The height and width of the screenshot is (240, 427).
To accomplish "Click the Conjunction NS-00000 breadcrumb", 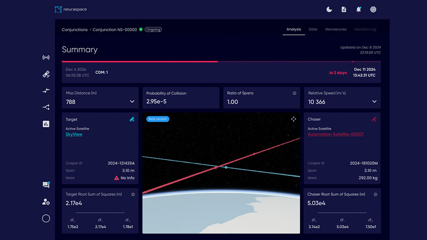I will pos(114,30).
